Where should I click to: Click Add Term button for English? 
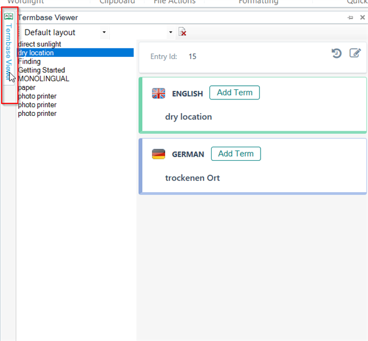tap(234, 93)
